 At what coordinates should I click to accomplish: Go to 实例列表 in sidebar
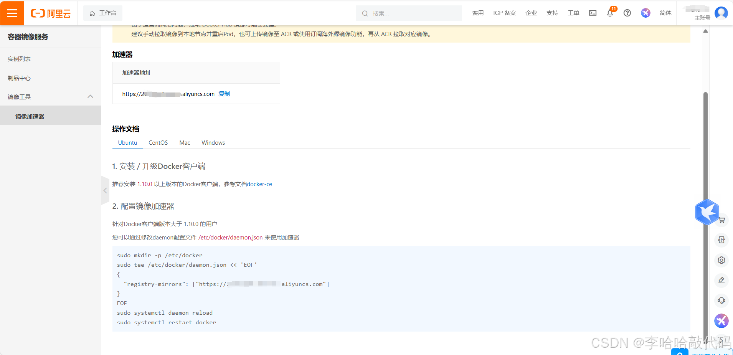(19, 59)
